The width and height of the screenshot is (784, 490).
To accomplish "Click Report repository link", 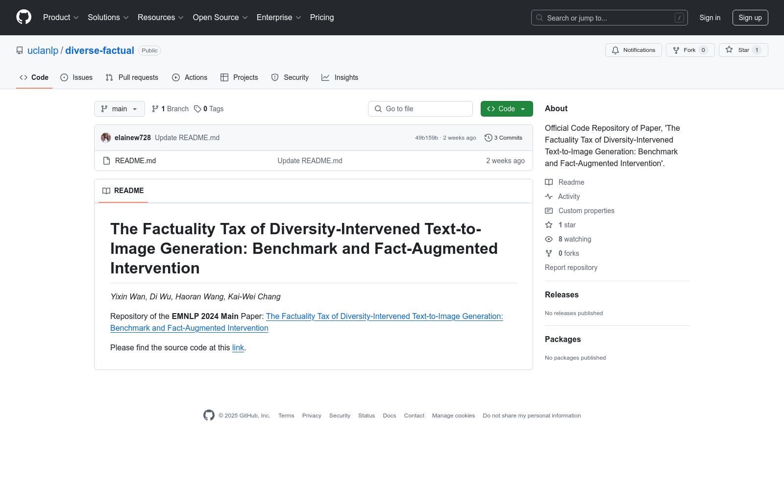I will pos(571,268).
